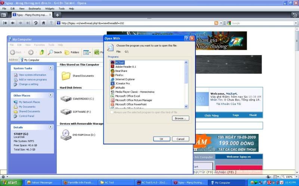299x186 pixels.
Task: Click the Folders toolbar button
Action: click(72, 52)
